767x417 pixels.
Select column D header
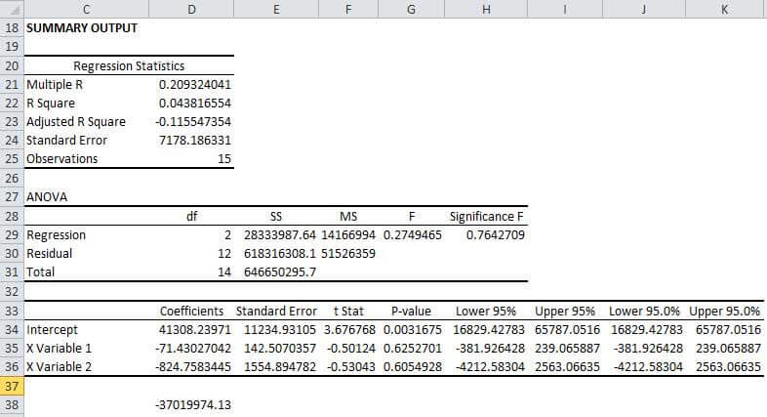(191, 10)
